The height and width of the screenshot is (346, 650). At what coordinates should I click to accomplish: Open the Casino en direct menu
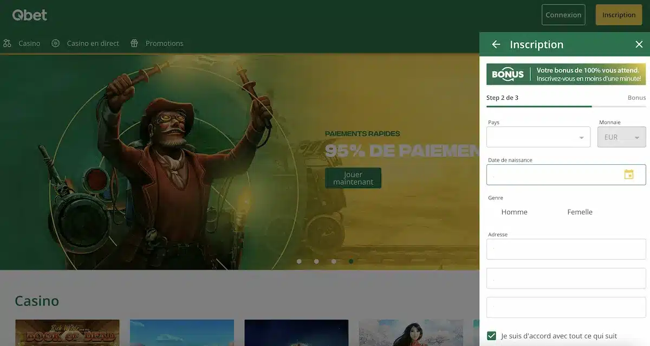click(93, 43)
